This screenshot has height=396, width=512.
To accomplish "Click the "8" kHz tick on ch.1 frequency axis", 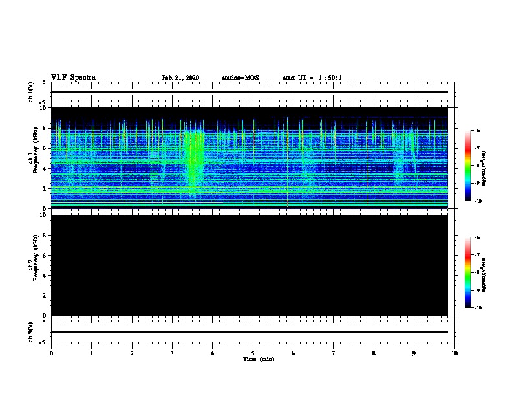I will point(45,128).
